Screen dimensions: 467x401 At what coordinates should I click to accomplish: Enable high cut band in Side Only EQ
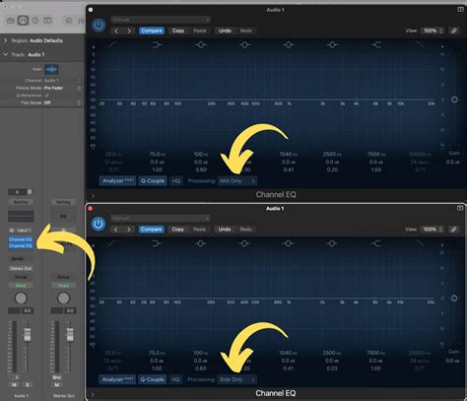coord(420,243)
